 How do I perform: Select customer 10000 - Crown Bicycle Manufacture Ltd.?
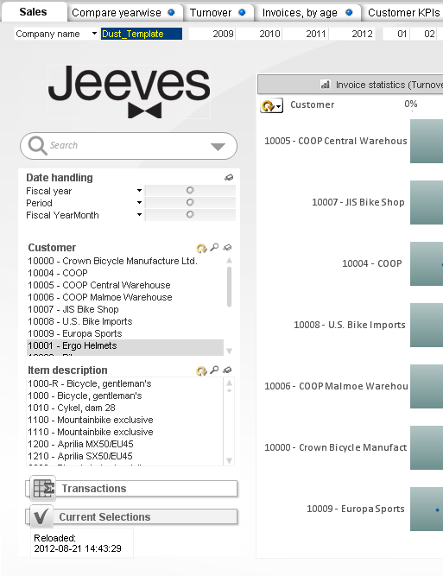pos(125,261)
